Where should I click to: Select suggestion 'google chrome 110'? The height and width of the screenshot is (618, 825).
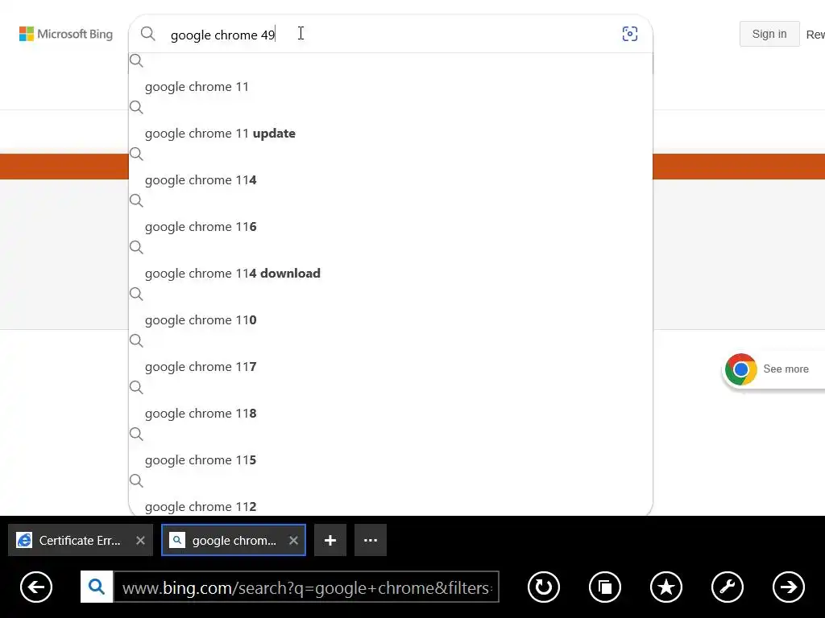click(391, 320)
